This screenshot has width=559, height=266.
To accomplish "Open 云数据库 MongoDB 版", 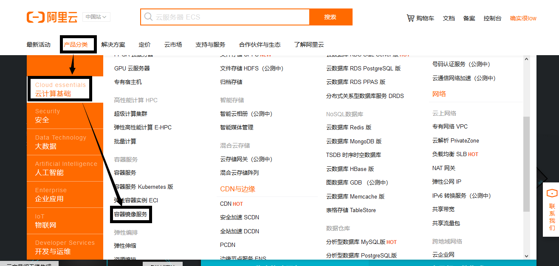I will coord(354,141).
